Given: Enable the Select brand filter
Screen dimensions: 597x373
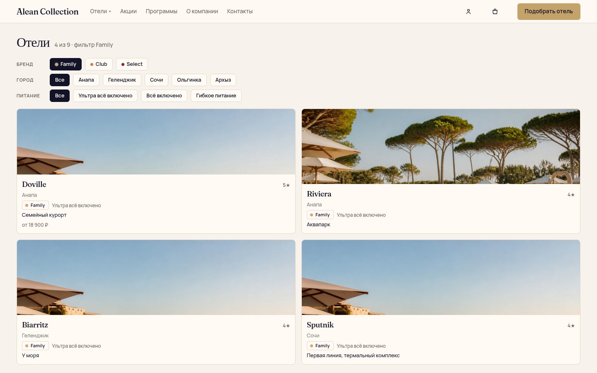Looking at the screenshot, I should pyautogui.click(x=132, y=64).
